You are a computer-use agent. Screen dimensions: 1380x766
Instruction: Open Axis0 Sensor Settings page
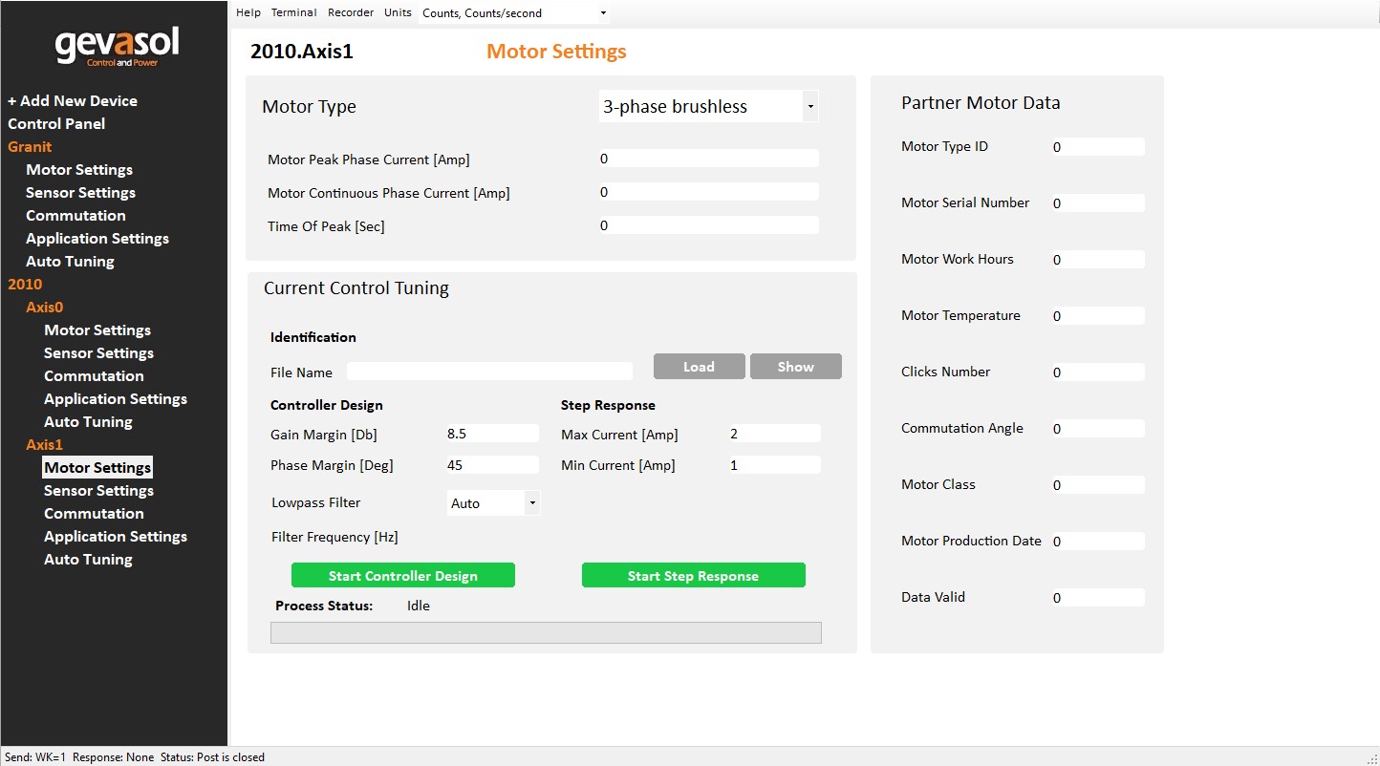[x=98, y=352]
